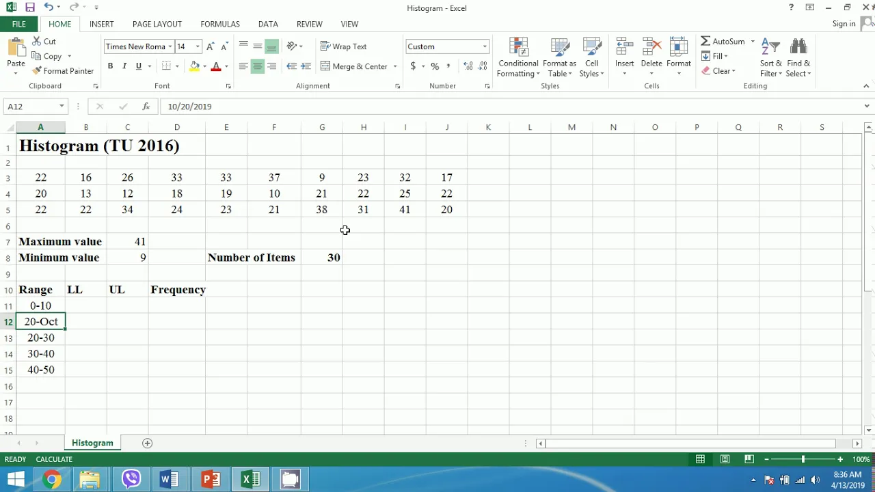Click the Decrease Indent icon
875x492 pixels.
pos(292,66)
